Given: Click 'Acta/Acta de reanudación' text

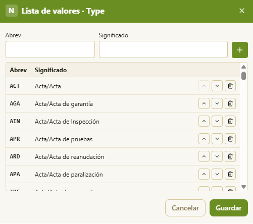Looking at the screenshot, I should tap(70, 157).
